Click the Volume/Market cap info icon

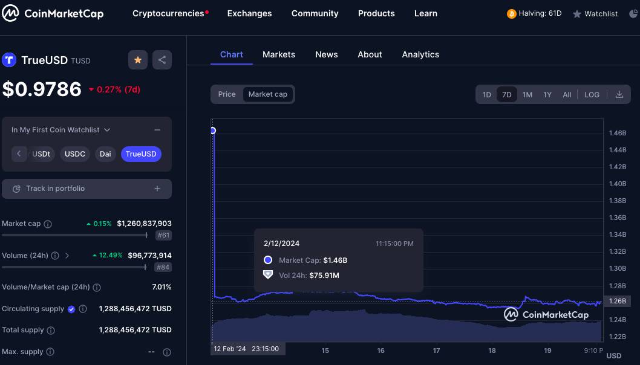point(97,288)
